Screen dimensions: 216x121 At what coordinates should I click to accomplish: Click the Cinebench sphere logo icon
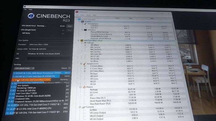coord(31,16)
